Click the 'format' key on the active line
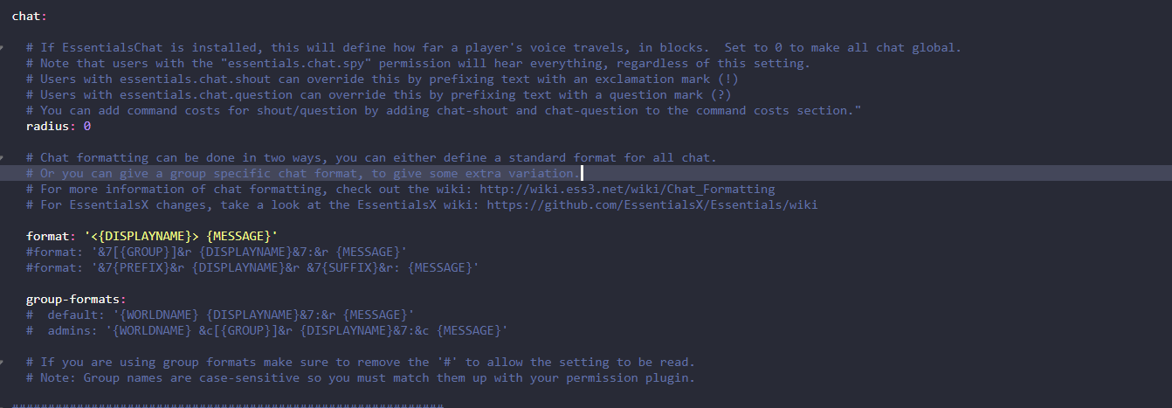Screen dimensions: 1172x408 [x=48, y=236]
